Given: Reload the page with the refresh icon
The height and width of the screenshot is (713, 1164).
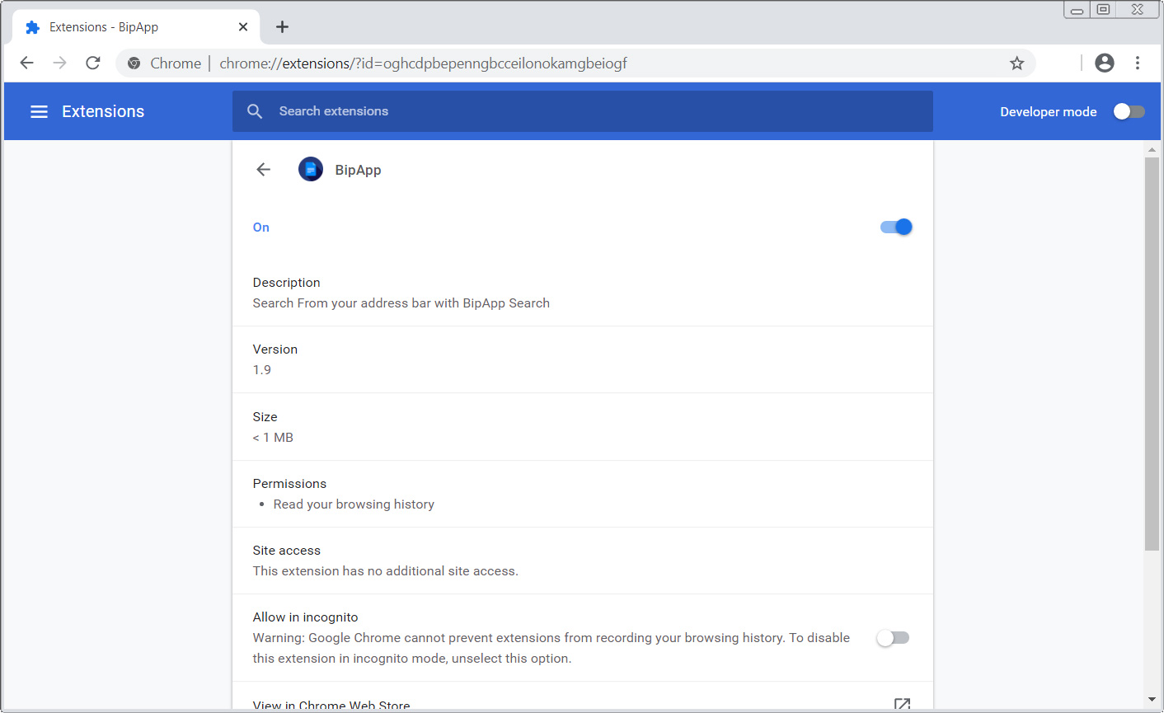Looking at the screenshot, I should point(93,63).
